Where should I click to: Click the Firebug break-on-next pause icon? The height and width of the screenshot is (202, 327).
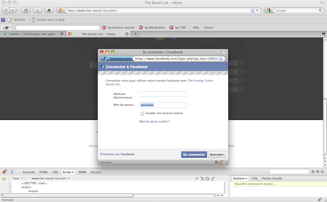point(4,178)
